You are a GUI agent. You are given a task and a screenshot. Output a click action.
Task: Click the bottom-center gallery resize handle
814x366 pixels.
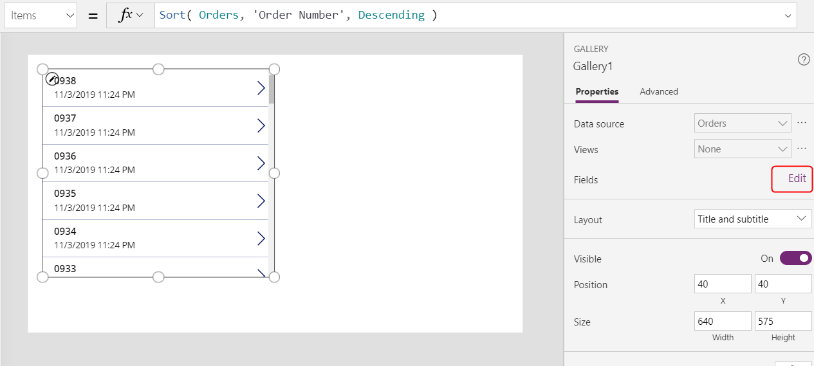coord(158,277)
